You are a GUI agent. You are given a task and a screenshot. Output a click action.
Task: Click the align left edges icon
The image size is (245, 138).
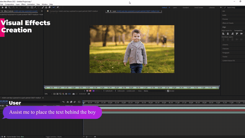(x=223, y=34)
